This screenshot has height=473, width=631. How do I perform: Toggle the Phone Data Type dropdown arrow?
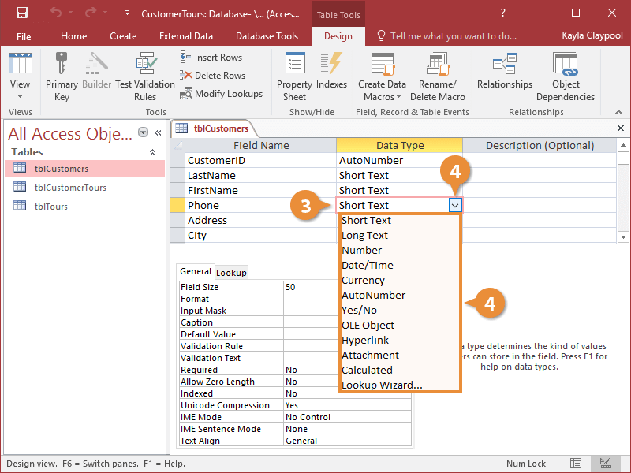click(x=455, y=206)
